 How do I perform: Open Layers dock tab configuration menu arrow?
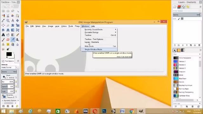click(x=200, y=7)
